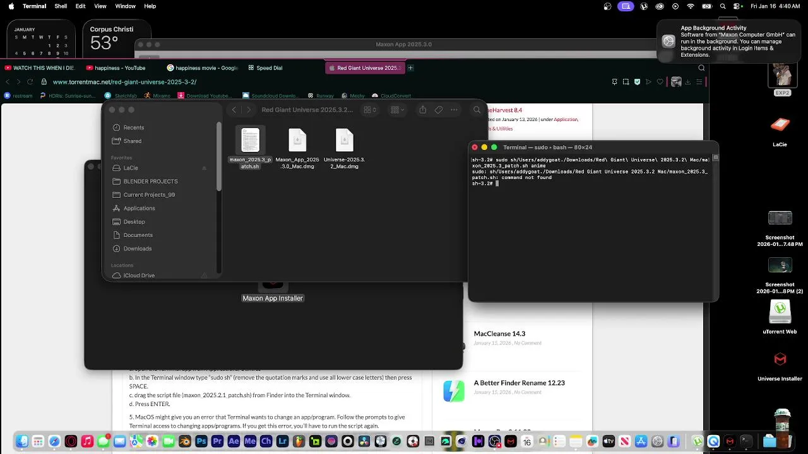Image resolution: width=808 pixels, height=454 pixels.
Task: Reload the browser page
Action: [x=30, y=82]
